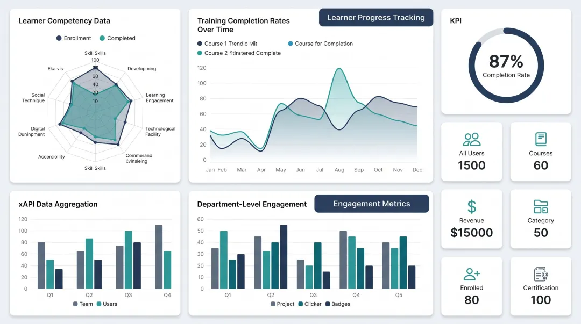Click the "1500" All Users value
The image size is (581, 324).
472,165
